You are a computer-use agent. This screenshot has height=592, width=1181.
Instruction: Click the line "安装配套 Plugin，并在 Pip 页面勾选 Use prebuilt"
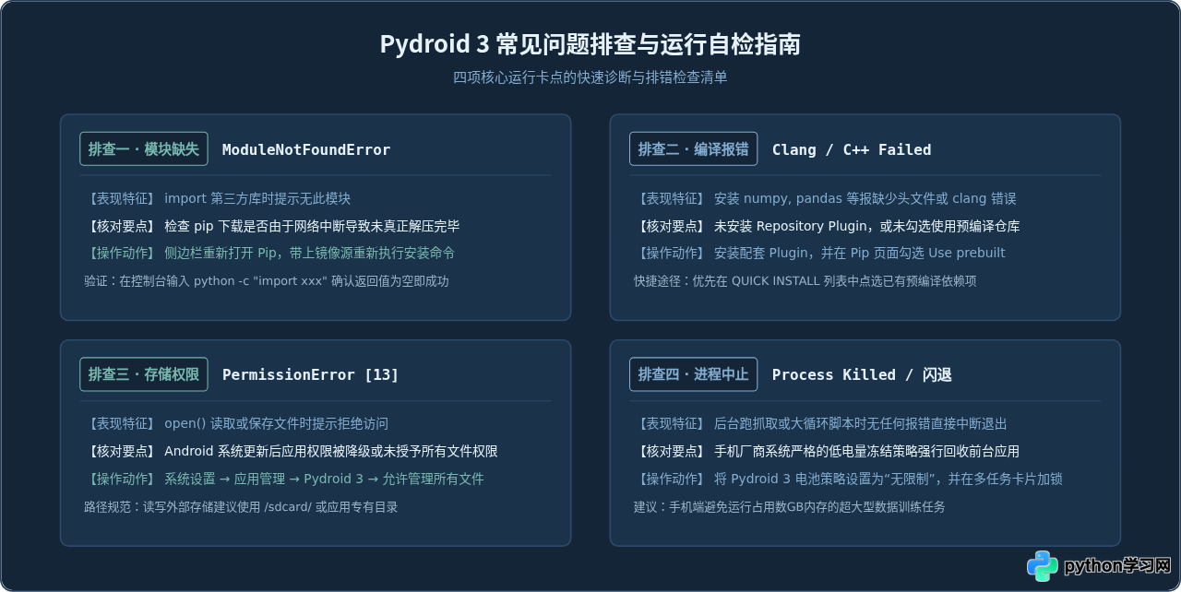[860, 253]
